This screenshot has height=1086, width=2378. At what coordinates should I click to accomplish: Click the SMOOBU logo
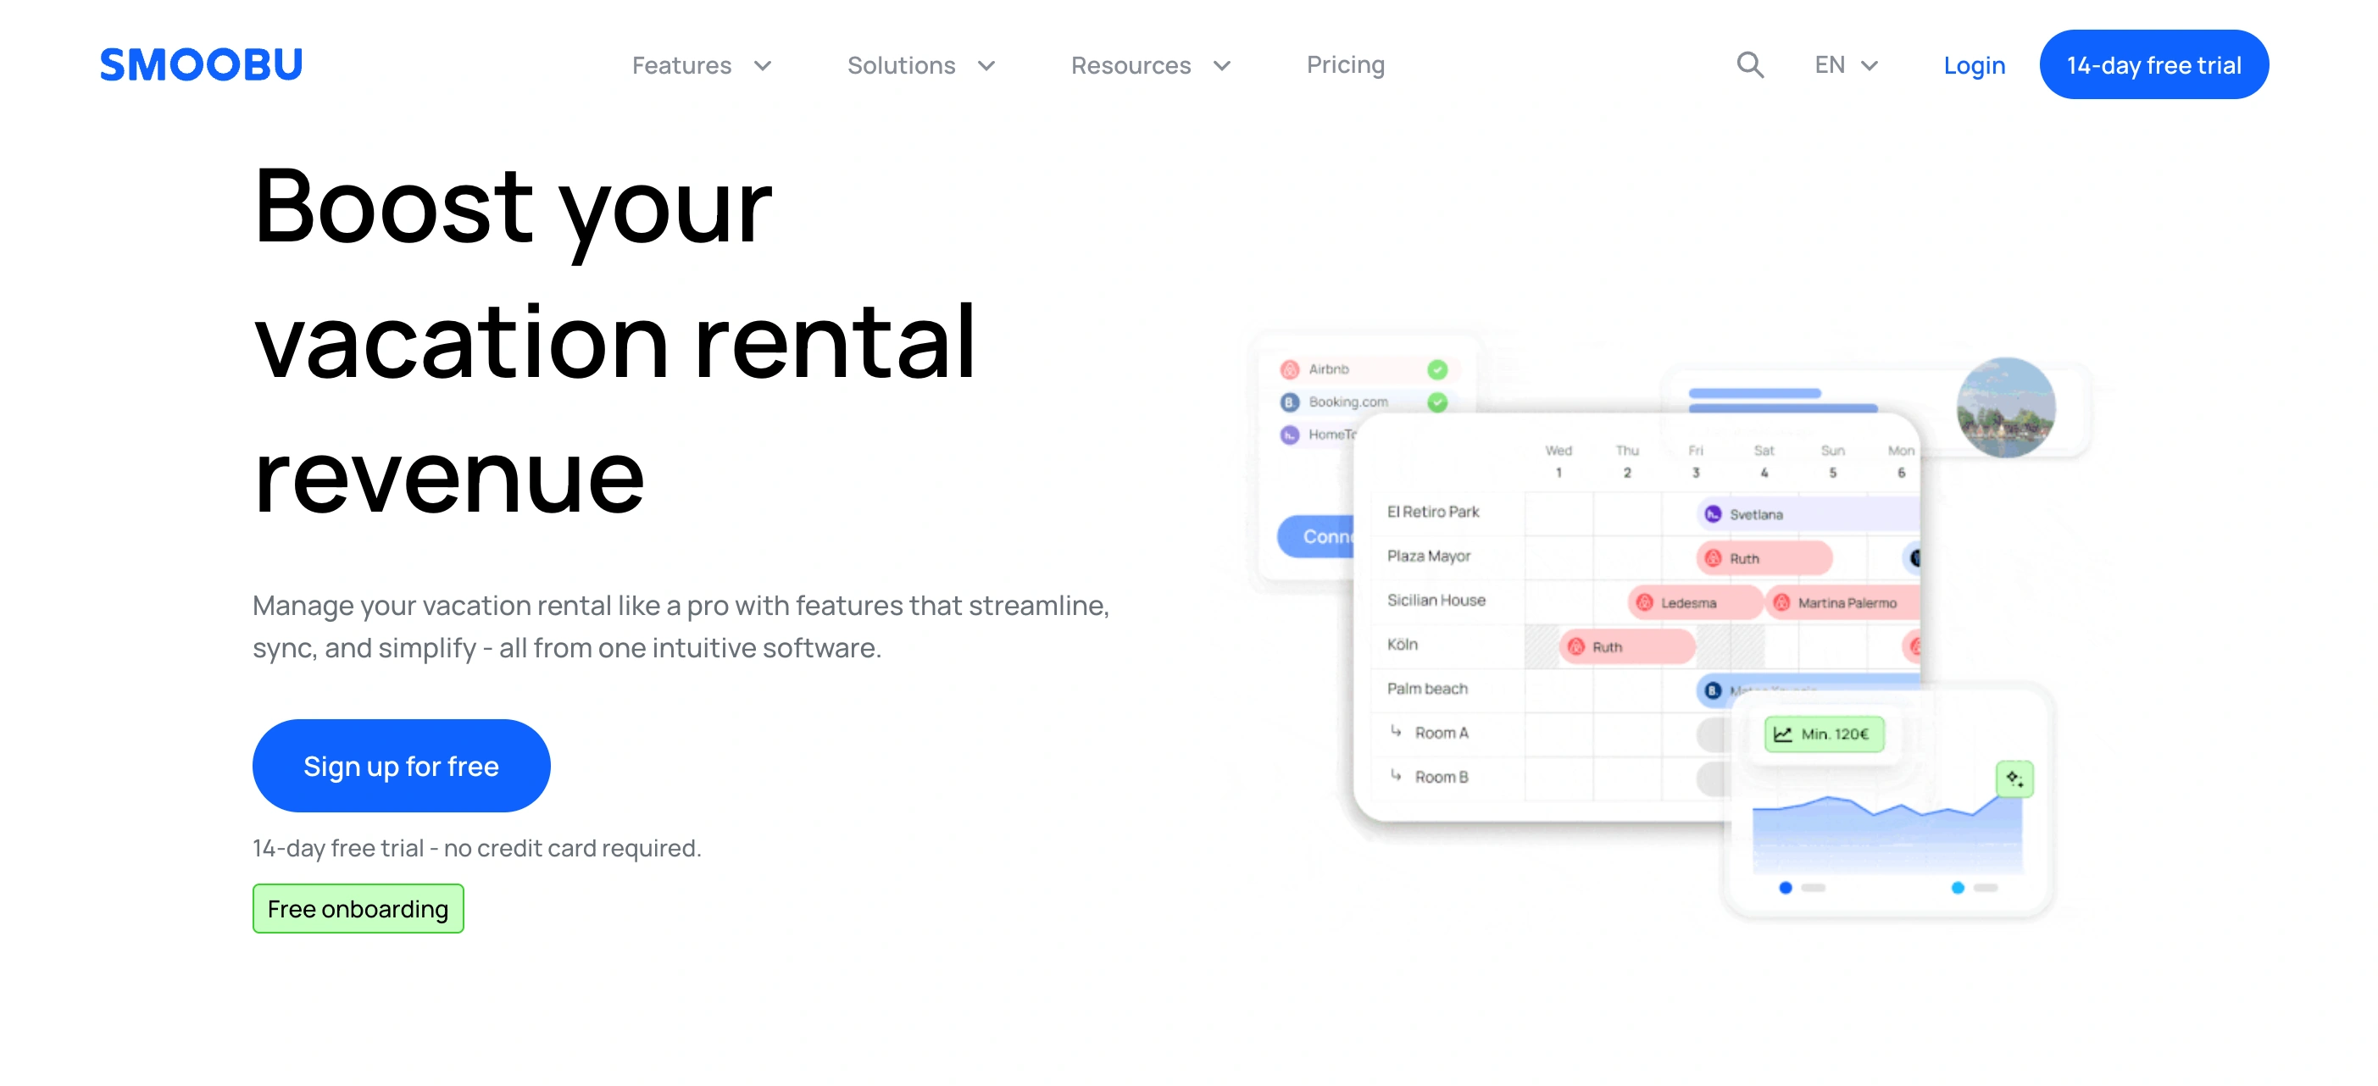tap(201, 64)
